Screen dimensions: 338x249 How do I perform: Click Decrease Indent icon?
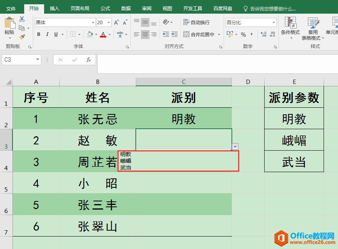point(166,34)
